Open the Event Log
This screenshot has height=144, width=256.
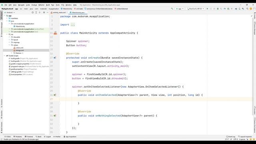pos(231,137)
